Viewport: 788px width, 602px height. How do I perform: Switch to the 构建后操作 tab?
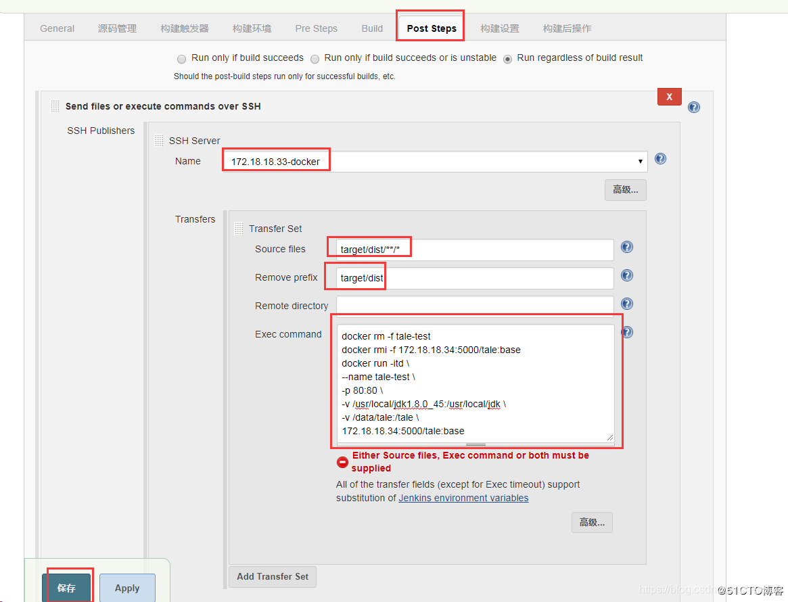coord(567,28)
